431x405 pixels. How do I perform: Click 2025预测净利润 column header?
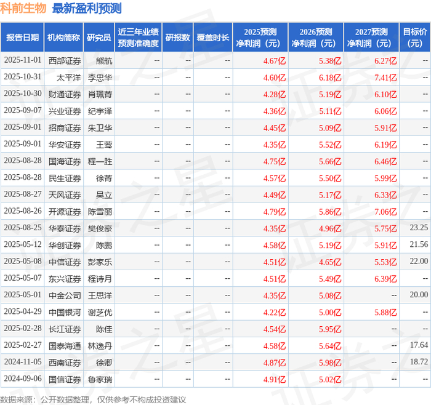click(x=260, y=38)
